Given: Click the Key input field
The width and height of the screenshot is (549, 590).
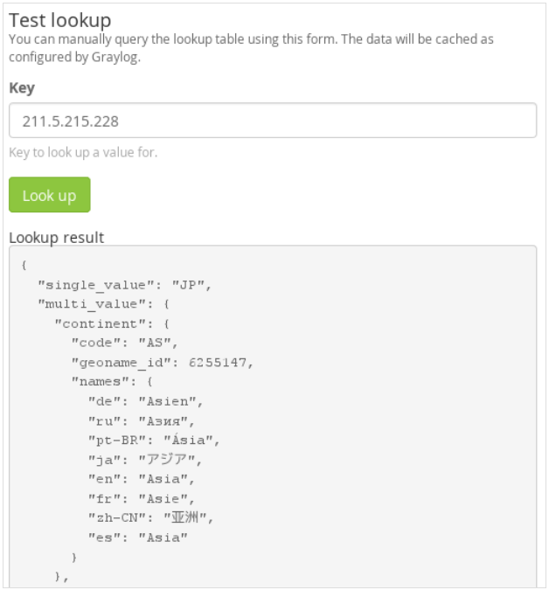Looking at the screenshot, I should [272, 121].
